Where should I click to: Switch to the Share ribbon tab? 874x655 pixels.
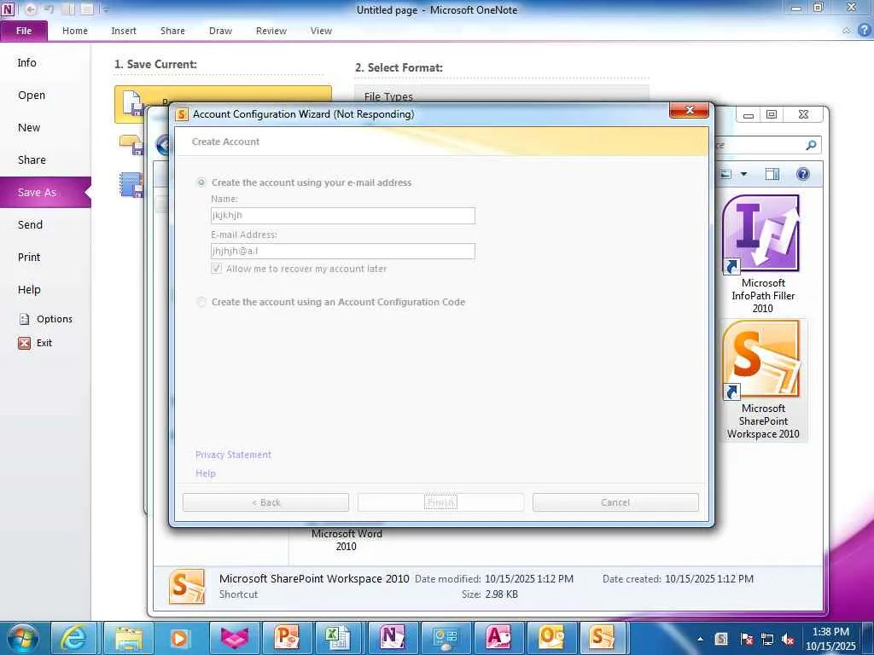(172, 31)
